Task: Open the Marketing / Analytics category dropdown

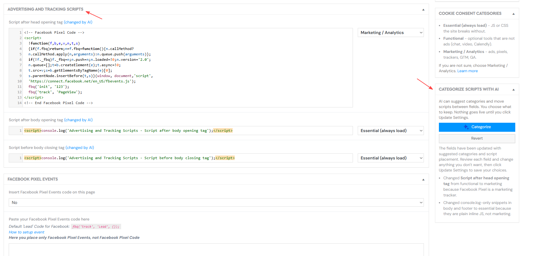Action: 391,32
